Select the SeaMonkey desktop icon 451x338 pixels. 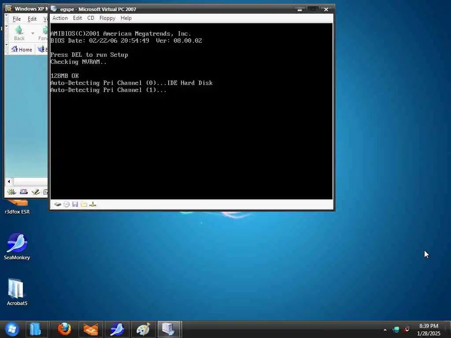pos(17,246)
